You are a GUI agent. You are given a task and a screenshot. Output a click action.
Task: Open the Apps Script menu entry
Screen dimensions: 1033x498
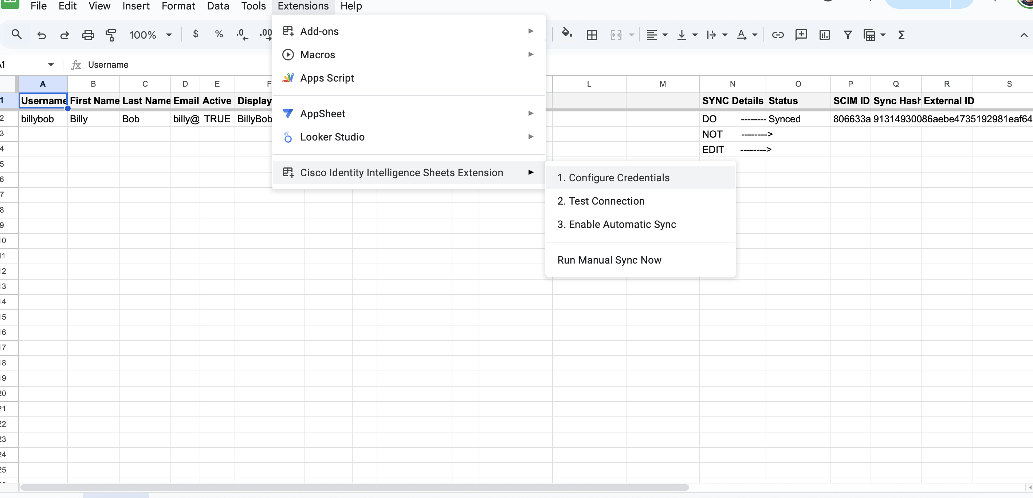pyautogui.click(x=327, y=78)
